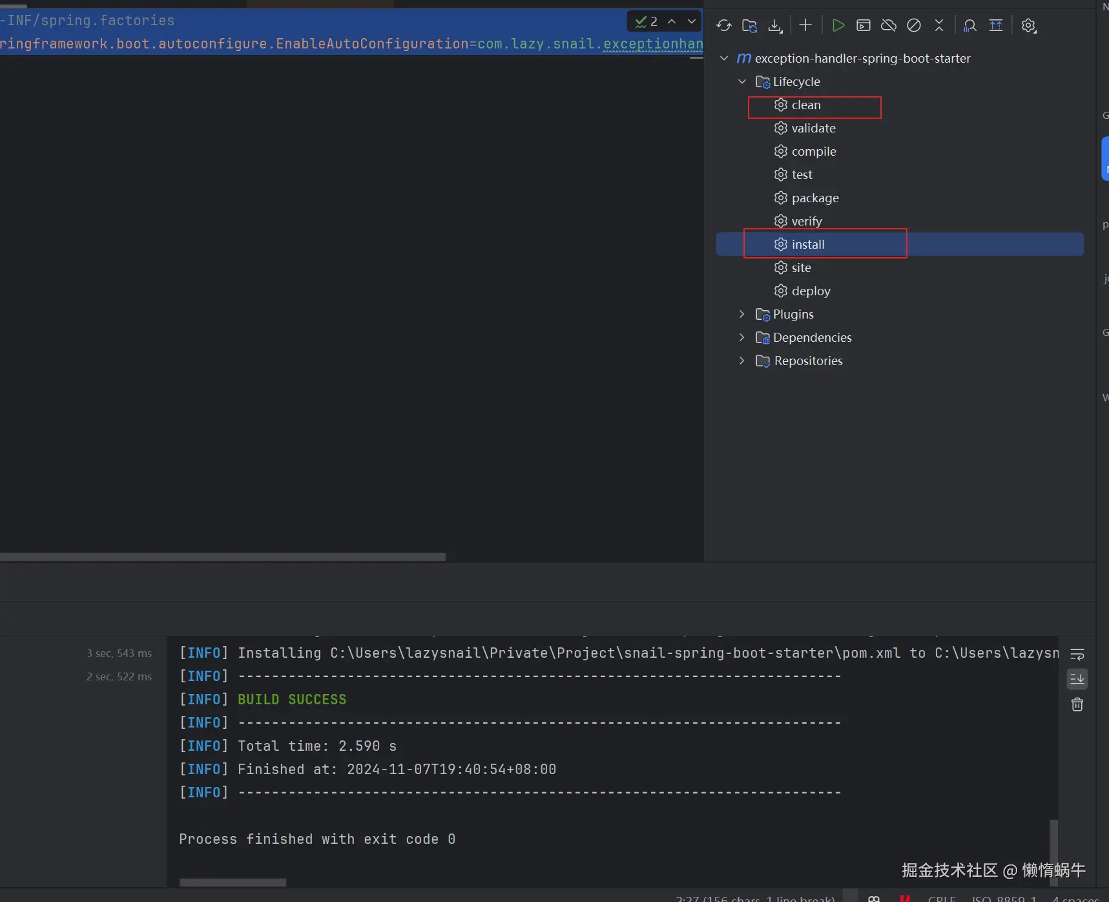The image size is (1109, 902).
Task: Select the build step taking 3 sec, 543 ms
Action: (119, 653)
